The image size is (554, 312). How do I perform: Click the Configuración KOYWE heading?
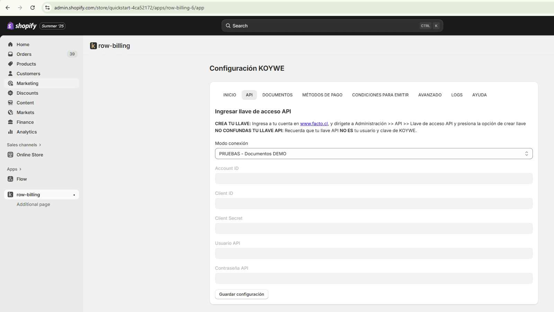pyautogui.click(x=247, y=68)
